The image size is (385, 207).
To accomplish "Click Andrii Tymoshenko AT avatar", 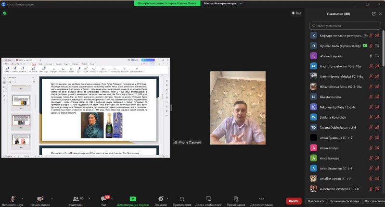I will tap(313, 66).
